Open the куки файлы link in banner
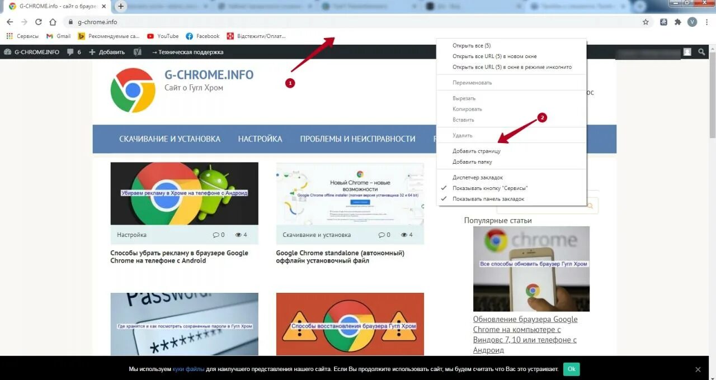This screenshot has width=716, height=380. click(x=189, y=369)
